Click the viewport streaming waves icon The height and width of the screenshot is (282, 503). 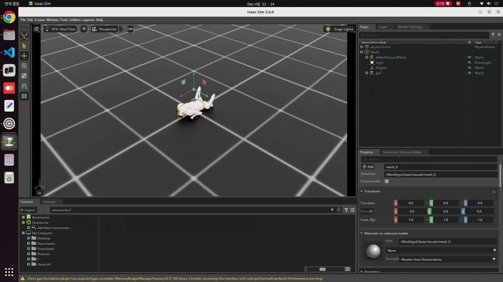[130, 29]
